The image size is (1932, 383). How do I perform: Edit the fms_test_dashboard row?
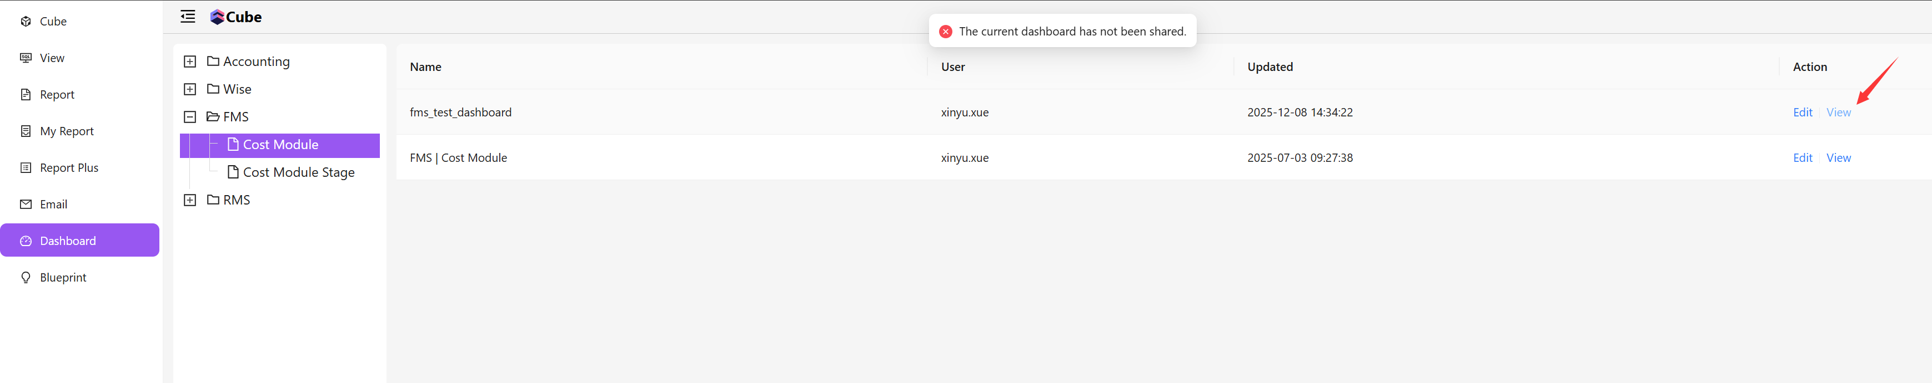[x=1802, y=112]
